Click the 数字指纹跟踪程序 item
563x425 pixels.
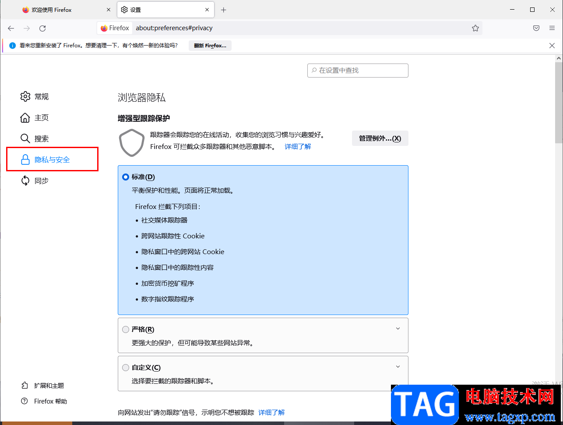pyautogui.click(x=168, y=299)
